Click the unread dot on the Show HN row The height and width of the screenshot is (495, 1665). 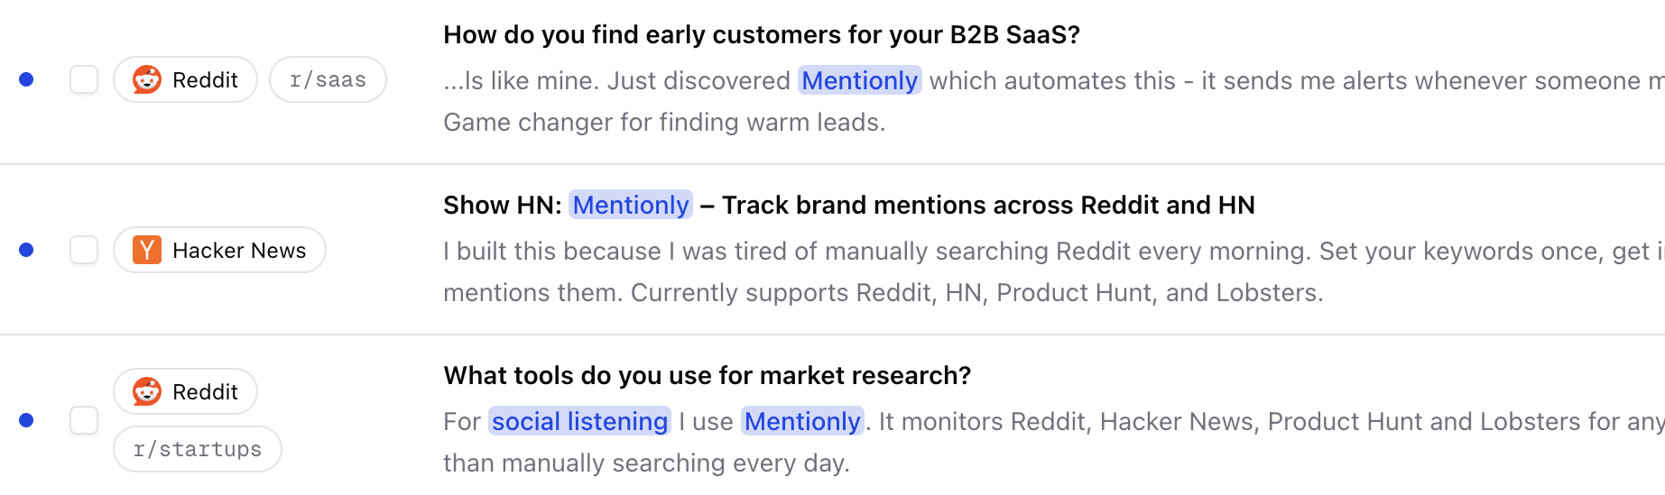[x=26, y=250]
